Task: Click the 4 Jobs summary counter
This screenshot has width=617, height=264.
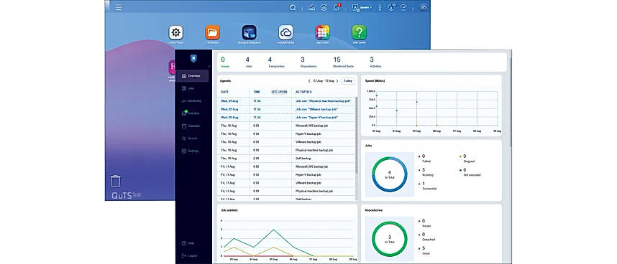Action: click(x=248, y=62)
